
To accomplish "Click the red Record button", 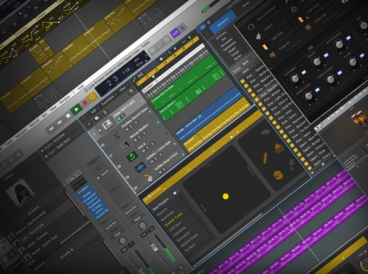I will pos(85,103).
